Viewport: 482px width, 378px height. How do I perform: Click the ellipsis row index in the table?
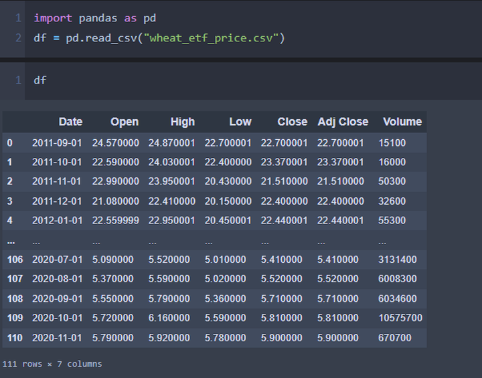[x=10, y=240]
